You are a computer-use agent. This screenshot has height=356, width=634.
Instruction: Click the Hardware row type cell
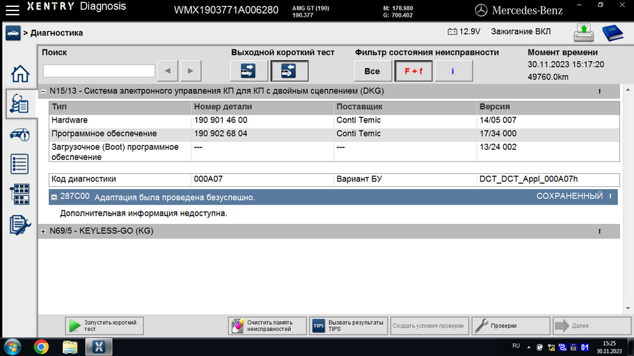point(120,120)
